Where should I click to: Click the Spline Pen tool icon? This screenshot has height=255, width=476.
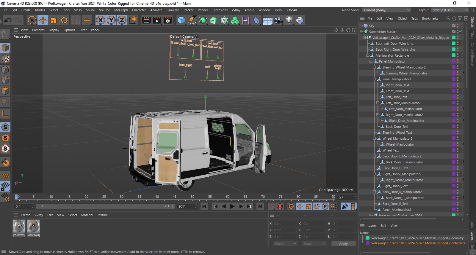(192, 20)
